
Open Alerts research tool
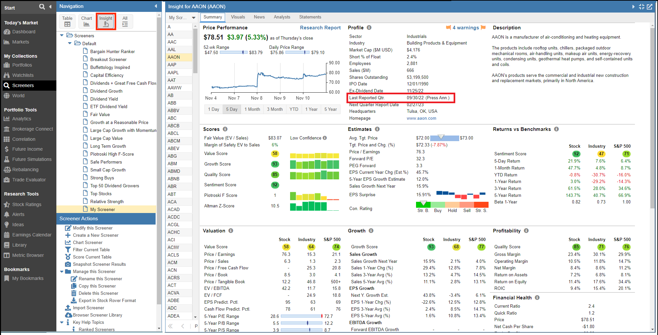[x=18, y=214]
